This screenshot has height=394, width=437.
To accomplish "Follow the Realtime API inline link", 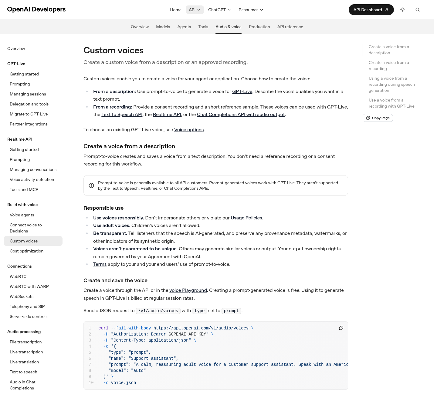I will click(167, 115).
